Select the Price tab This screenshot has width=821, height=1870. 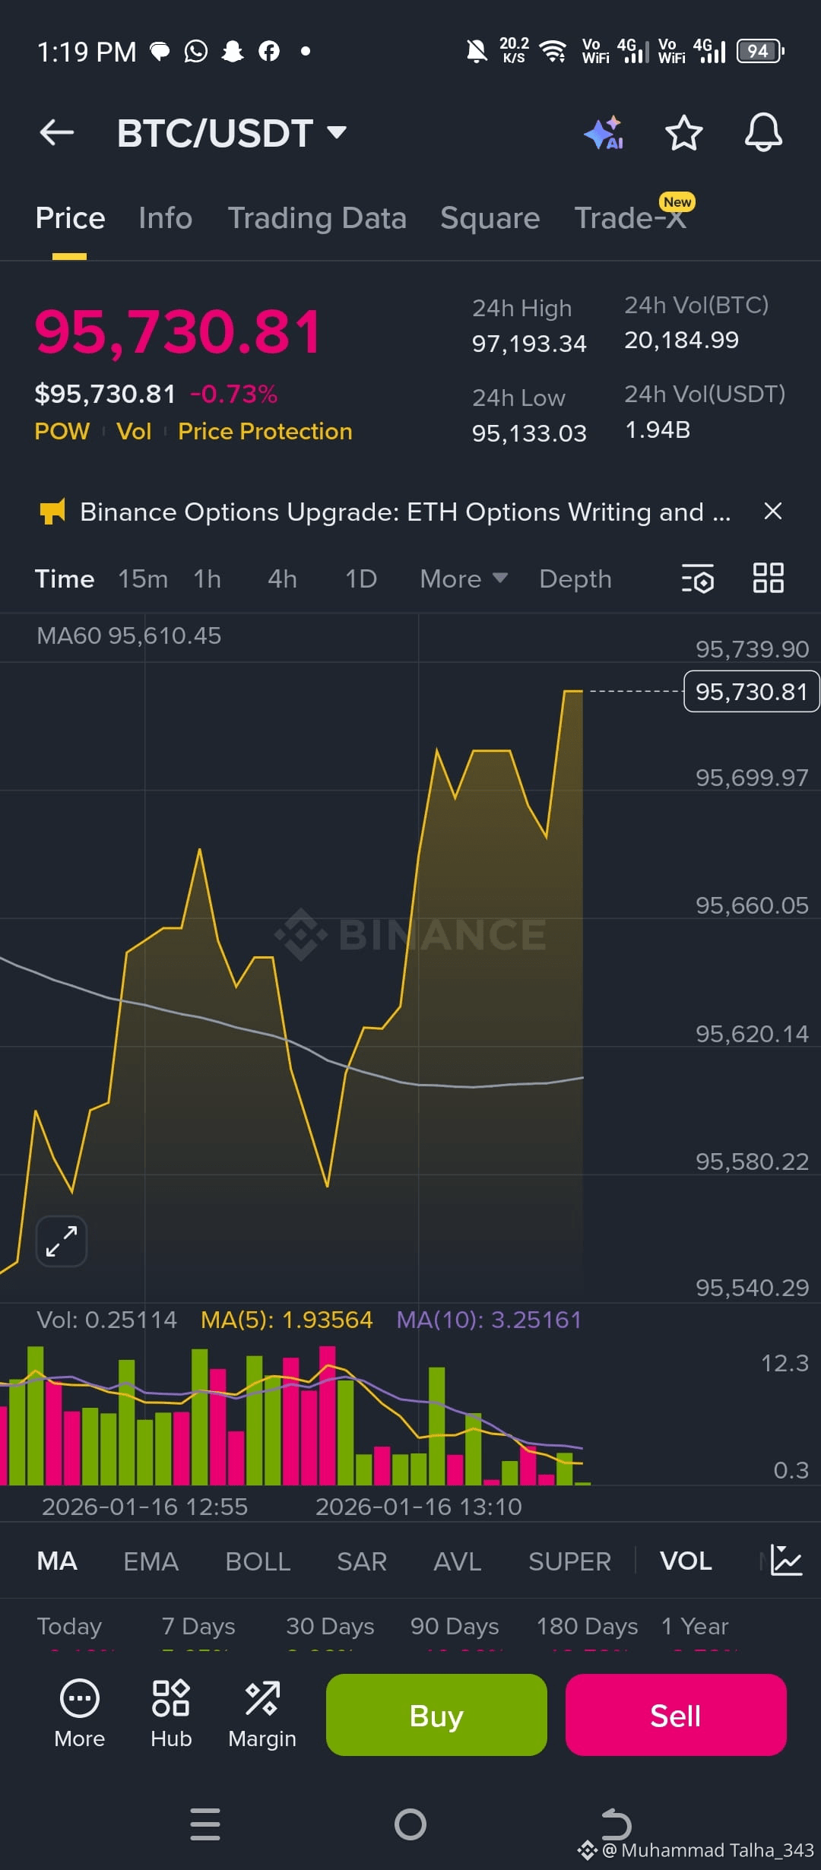[70, 218]
